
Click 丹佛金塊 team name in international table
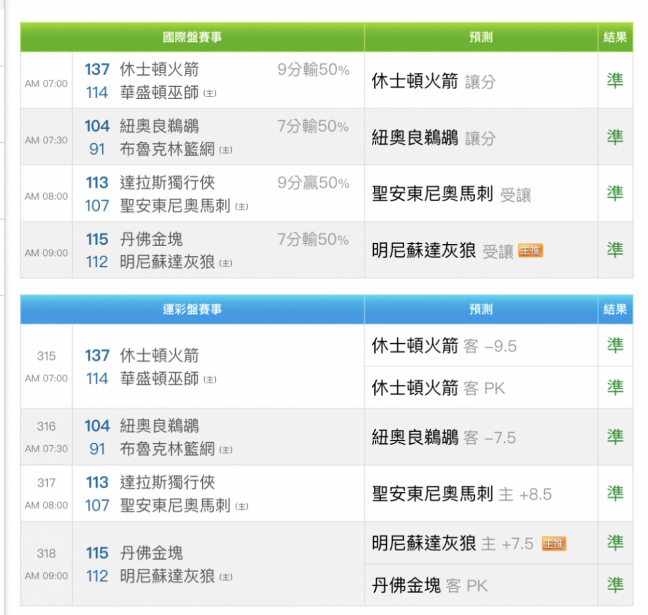151,239
